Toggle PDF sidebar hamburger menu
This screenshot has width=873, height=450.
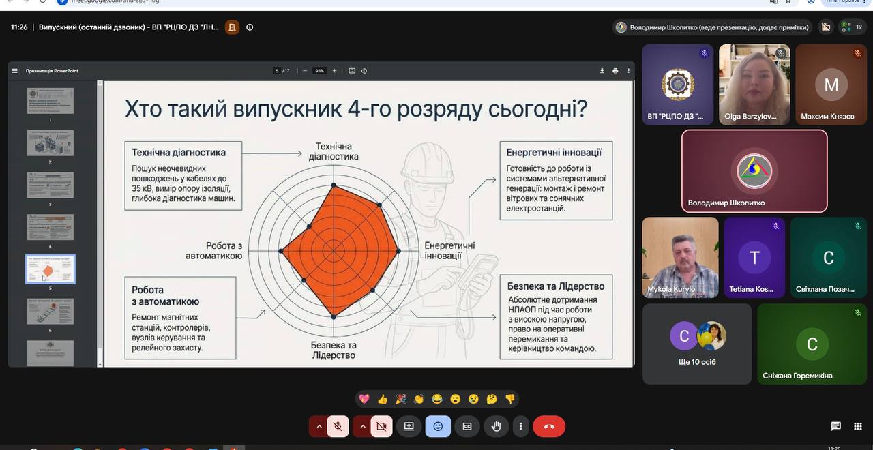click(14, 70)
